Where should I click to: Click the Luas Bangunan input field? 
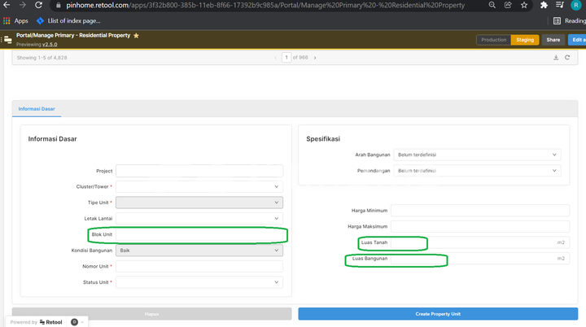click(480, 258)
